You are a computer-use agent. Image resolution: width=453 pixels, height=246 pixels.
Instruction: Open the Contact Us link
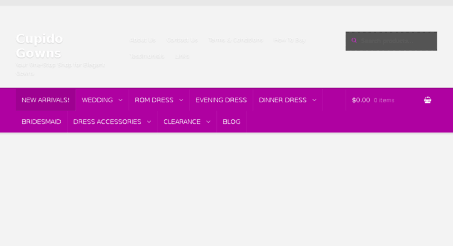coord(182,40)
